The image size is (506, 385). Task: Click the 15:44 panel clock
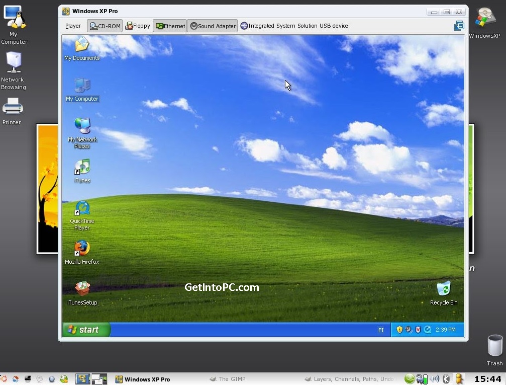[487, 379]
